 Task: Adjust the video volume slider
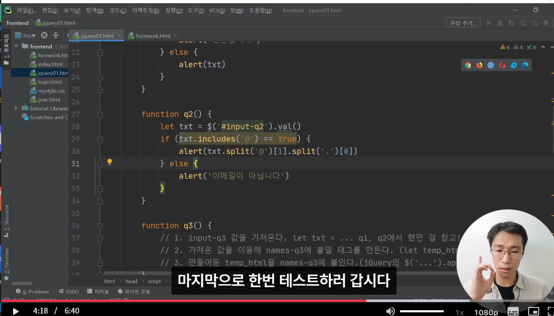(x=422, y=311)
